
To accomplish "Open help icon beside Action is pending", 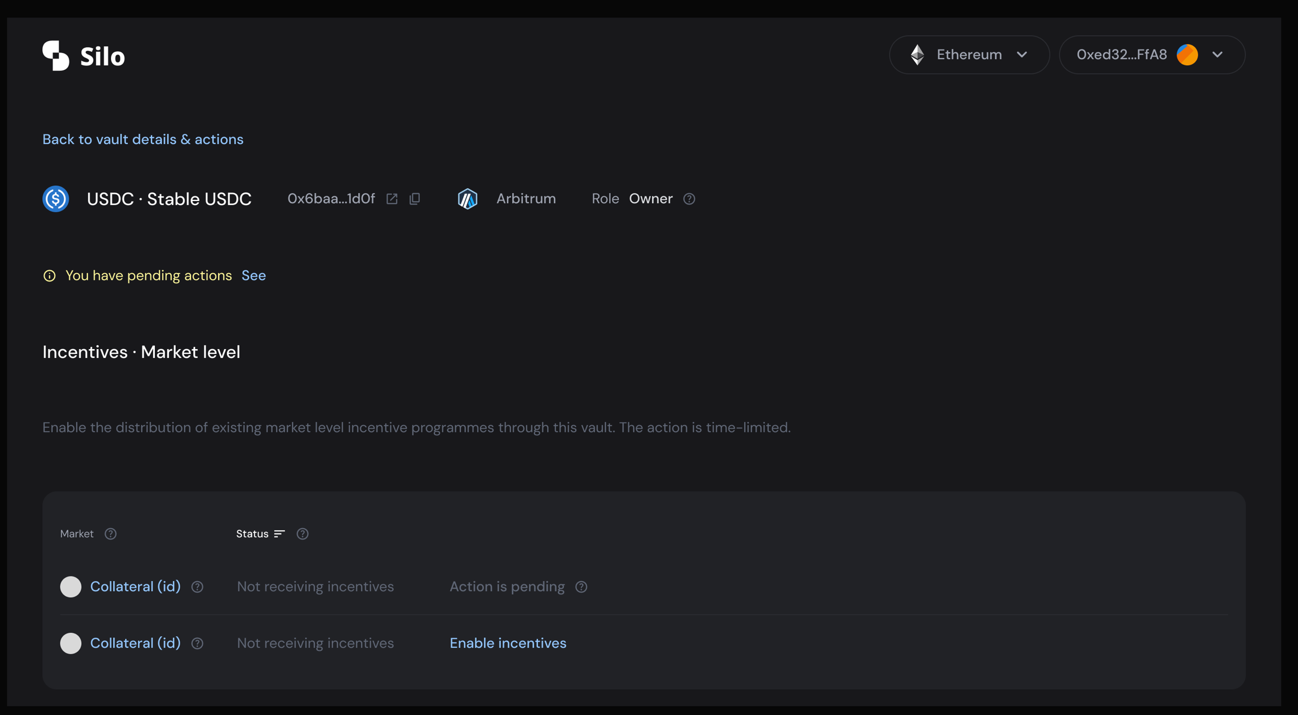I will point(581,587).
